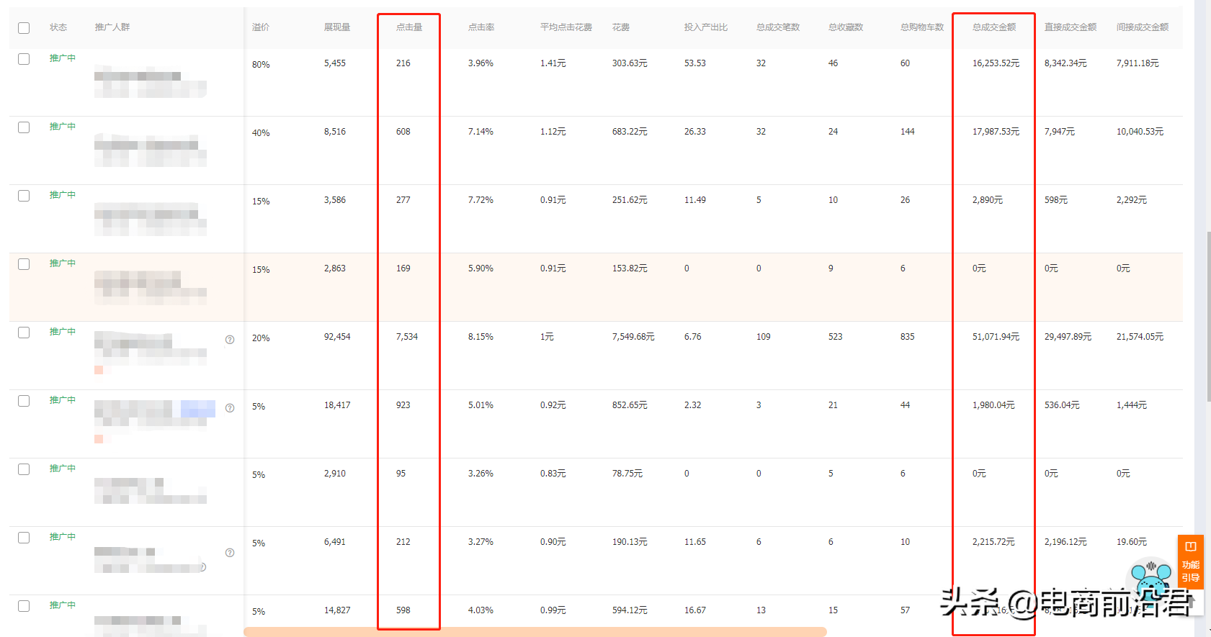Click the blurred audience name in 20% row
Image resolution: width=1211 pixels, height=637 pixels.
(x=151, y=348)
